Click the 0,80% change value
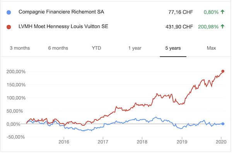This screenshot has width=232, height=153. [211, 12]
